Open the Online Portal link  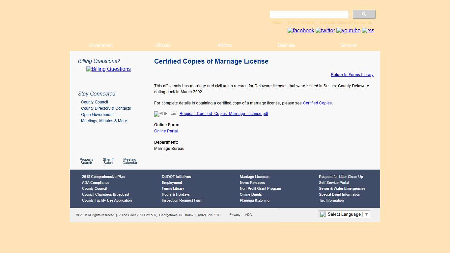pos(166,131)
